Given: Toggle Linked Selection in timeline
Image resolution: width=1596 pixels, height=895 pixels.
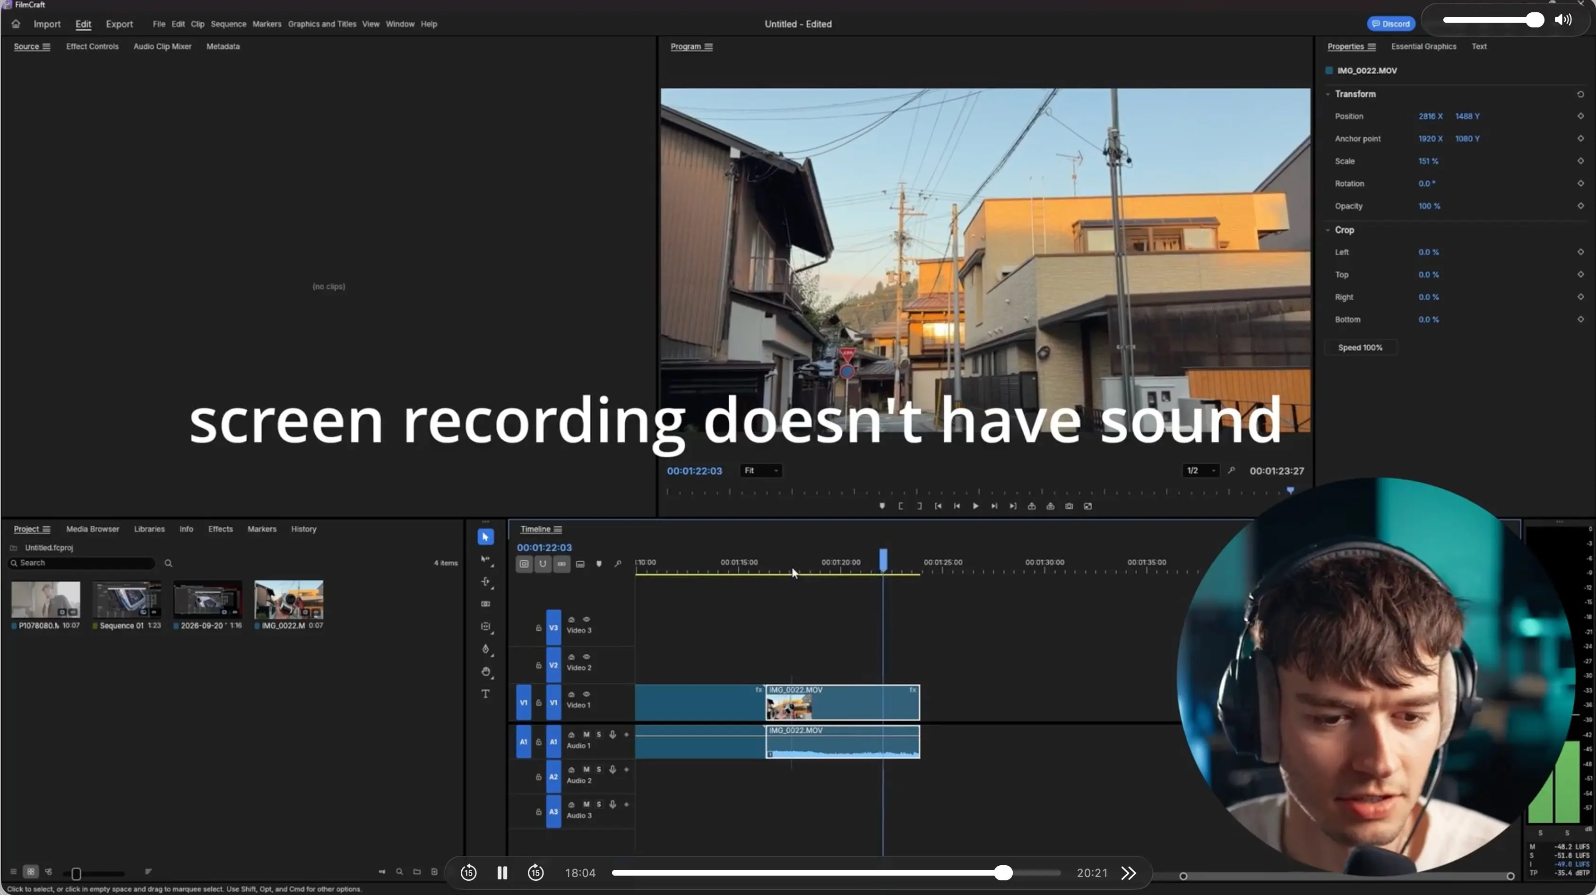Looking at the screenshot, I should tap(561, 564).
